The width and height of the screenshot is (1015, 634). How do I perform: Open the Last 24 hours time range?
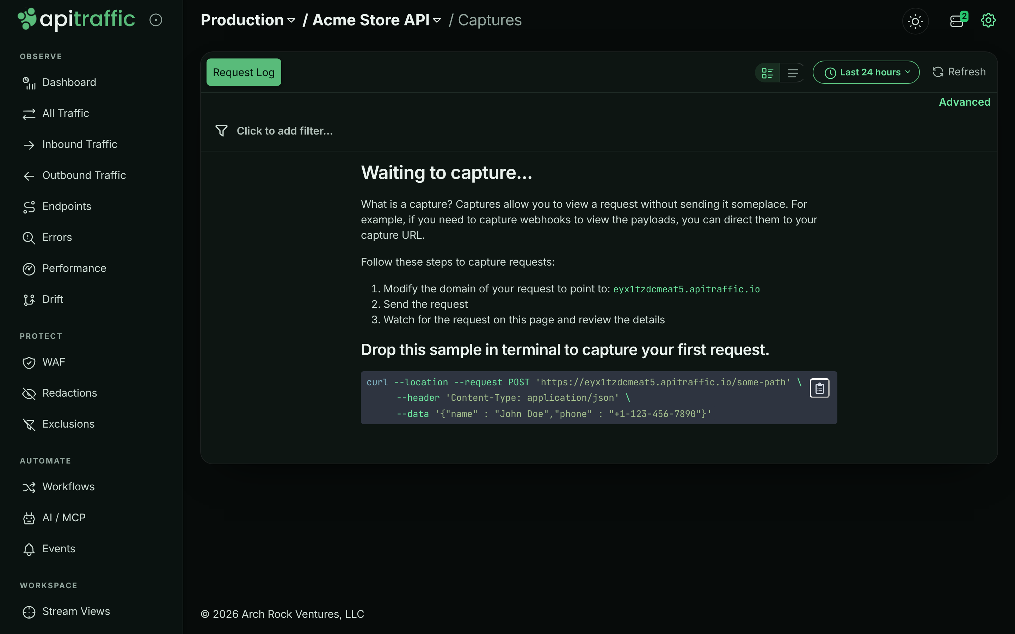[x=866, y=72]
